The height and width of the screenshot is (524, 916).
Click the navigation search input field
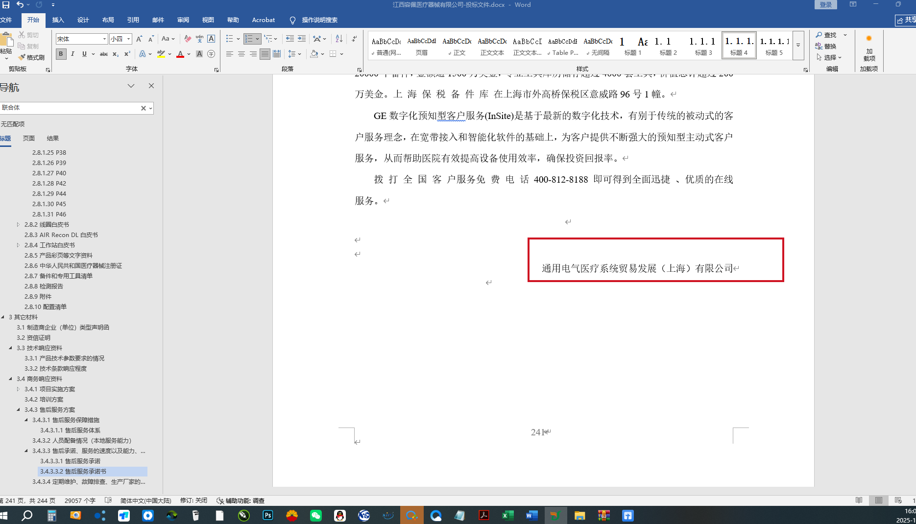pyautogui.click(x=70, y=108)
